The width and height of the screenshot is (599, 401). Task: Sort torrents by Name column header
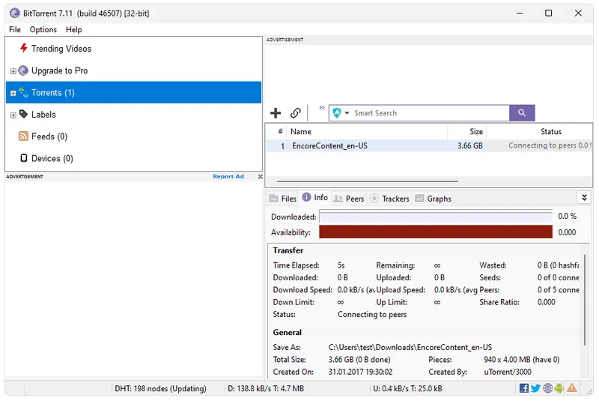tap(367, 131)
